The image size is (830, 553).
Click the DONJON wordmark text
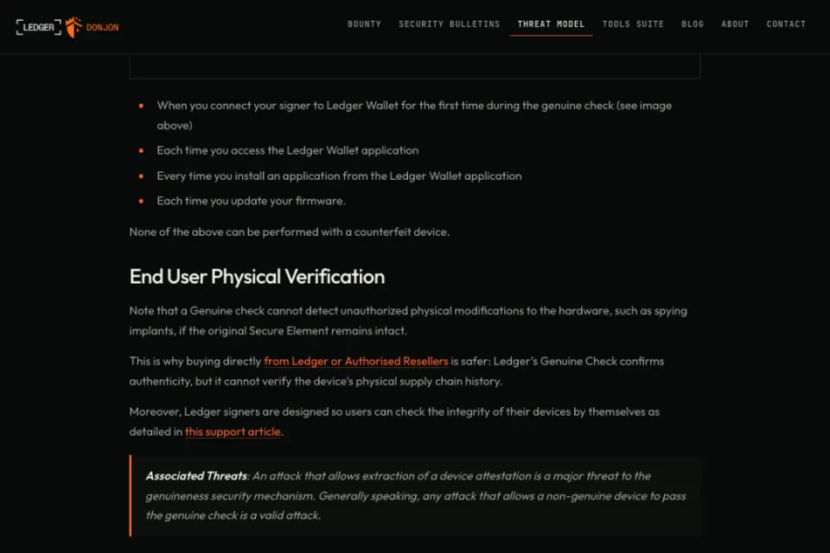pos(103,28)
